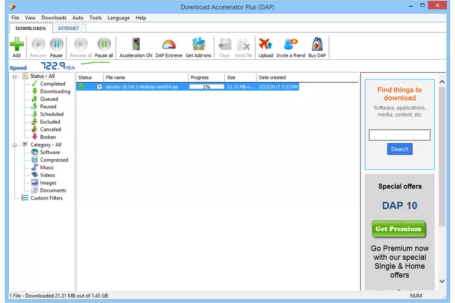455x303 pixels.
Task: Select the Compressed category
Action: pos(54,160)
